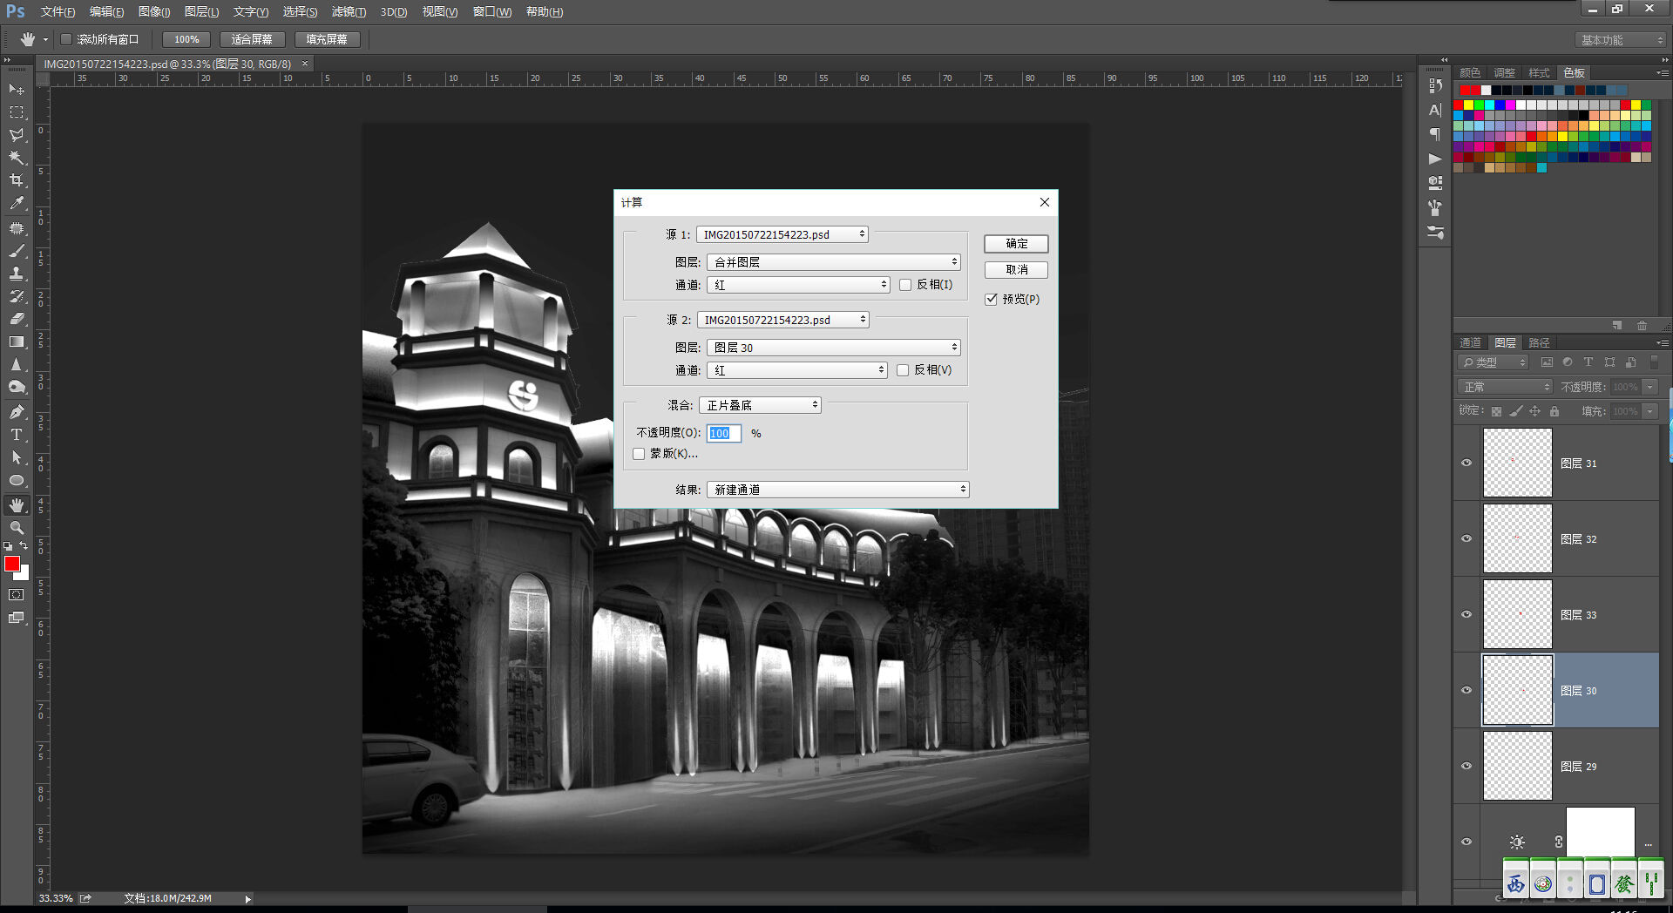Viewport: 1673px width, 913px height.
Task: Open Source 2 channel dropdown
Action: tap(797, 370)
